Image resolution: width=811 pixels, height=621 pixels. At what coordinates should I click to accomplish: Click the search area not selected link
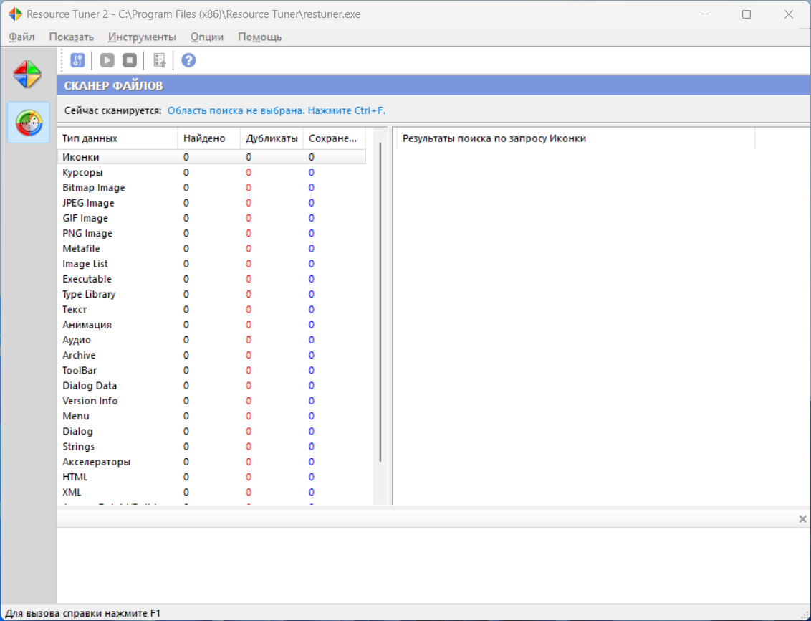pyautogui.click(x=277, y=110)
